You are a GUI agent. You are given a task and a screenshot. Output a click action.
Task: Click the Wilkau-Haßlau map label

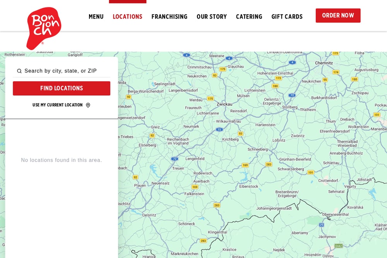point(228,121)
